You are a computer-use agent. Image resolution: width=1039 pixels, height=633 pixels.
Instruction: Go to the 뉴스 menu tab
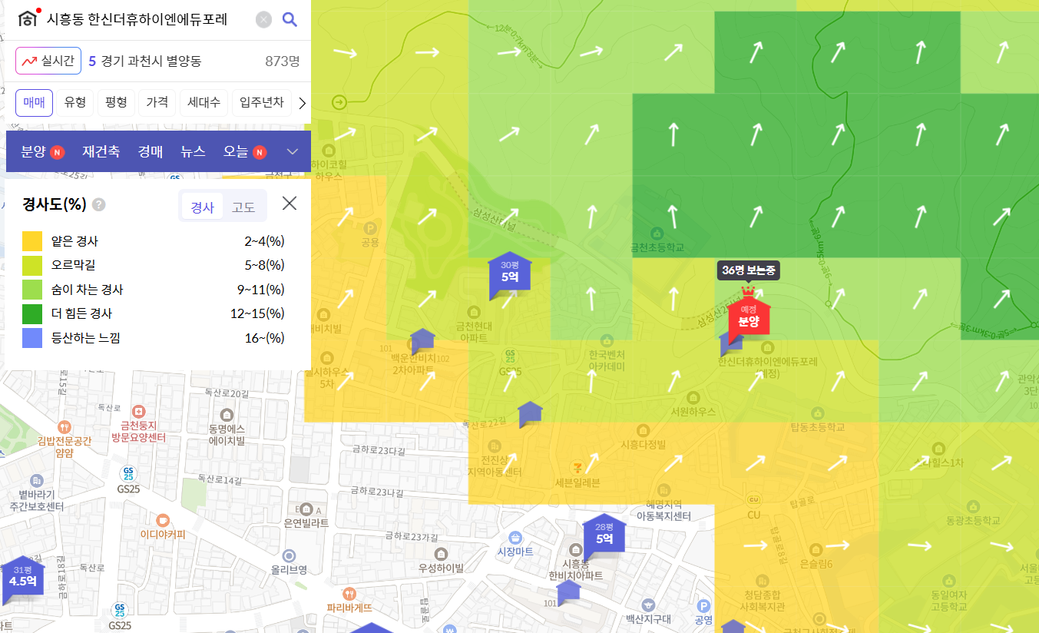click(x=194, y=151)
